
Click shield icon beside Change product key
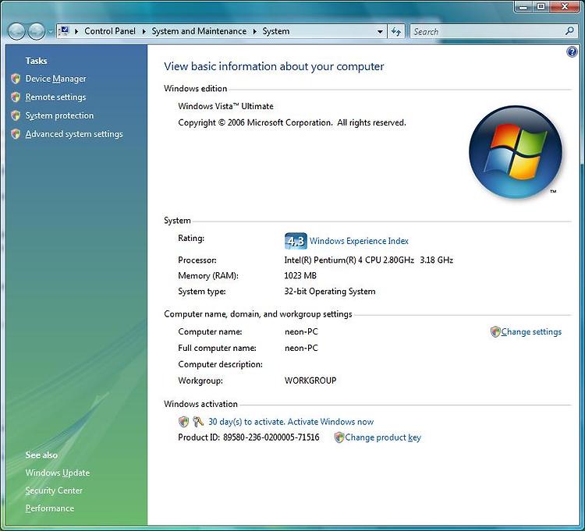coord(339,437)
